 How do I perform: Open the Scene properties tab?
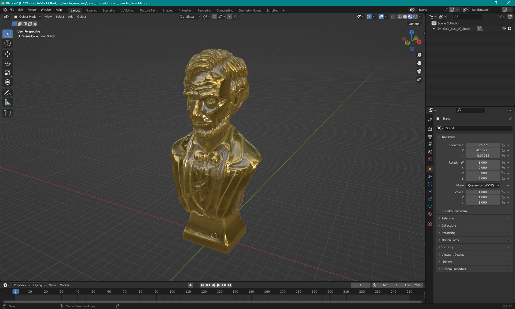point(430,152)
